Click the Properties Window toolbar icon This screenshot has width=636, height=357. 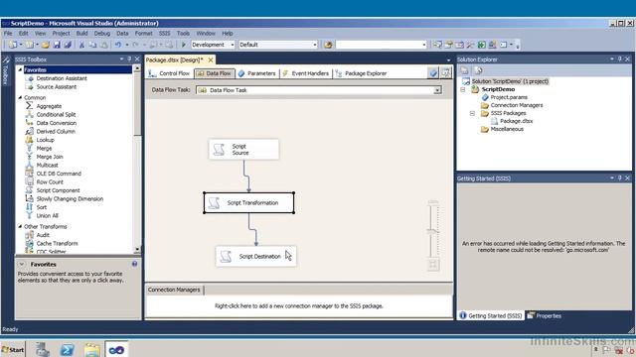tap(448, 45)
